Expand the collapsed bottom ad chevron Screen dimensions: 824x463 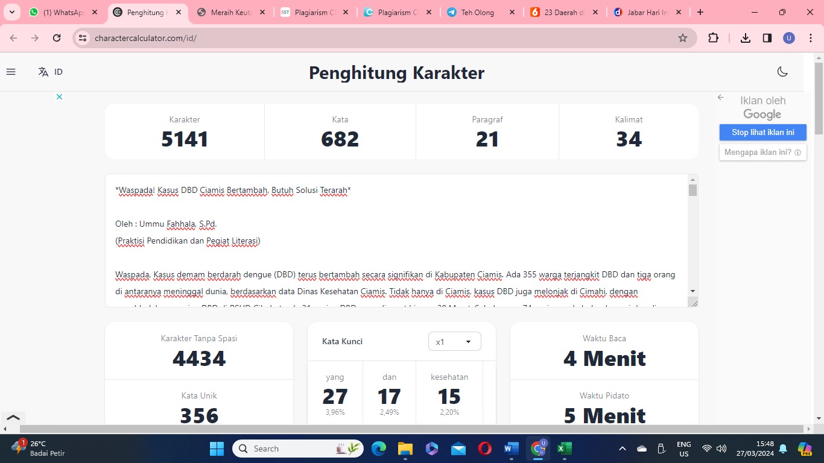[13, 417]
